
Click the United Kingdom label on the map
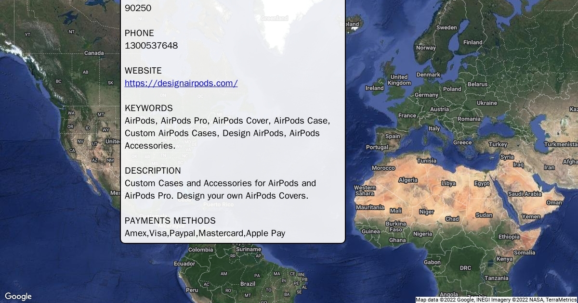tap(399, 80)
